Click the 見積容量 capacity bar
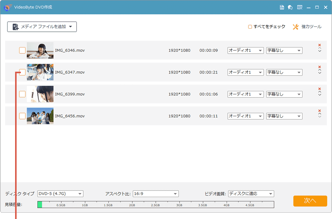The image size is (332, 219). coord(155,205)
